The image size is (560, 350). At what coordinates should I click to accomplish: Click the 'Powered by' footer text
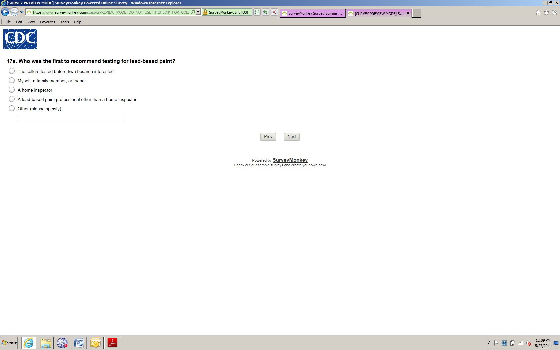[x=262, y=160]
